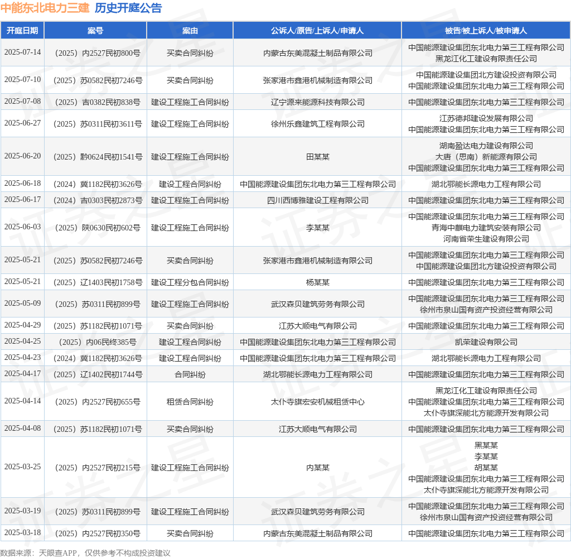Click the title 中能东北电力三建
The height and width of the screenshot is (558, 571).
point(45,8)
